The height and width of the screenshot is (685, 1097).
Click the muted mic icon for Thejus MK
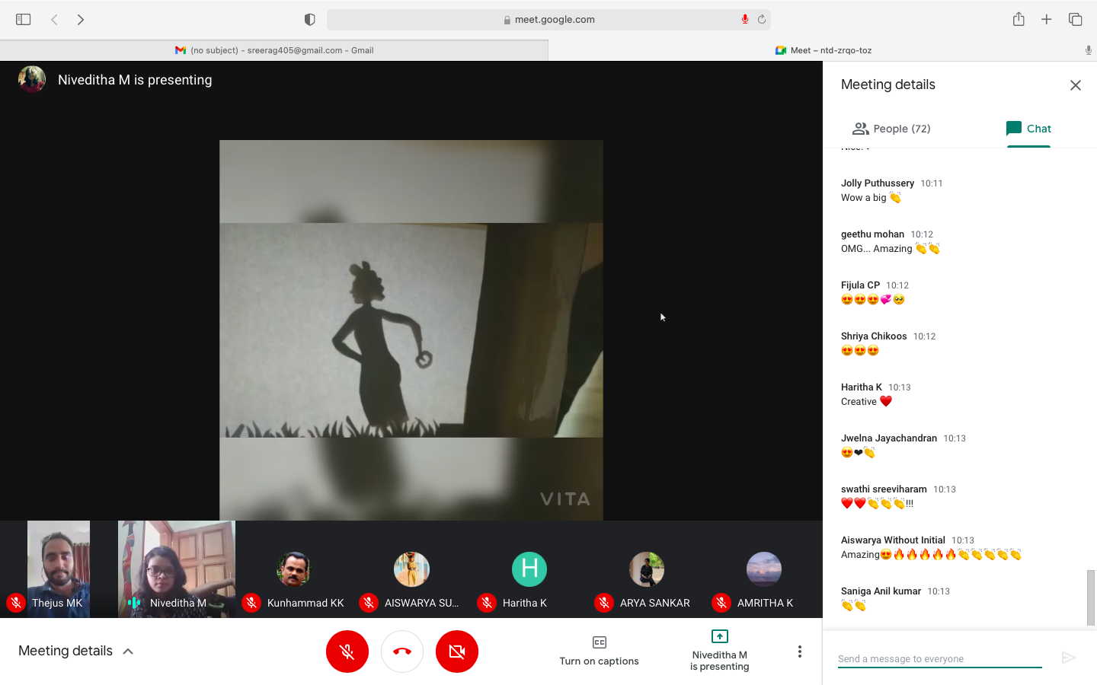point(15,603)
